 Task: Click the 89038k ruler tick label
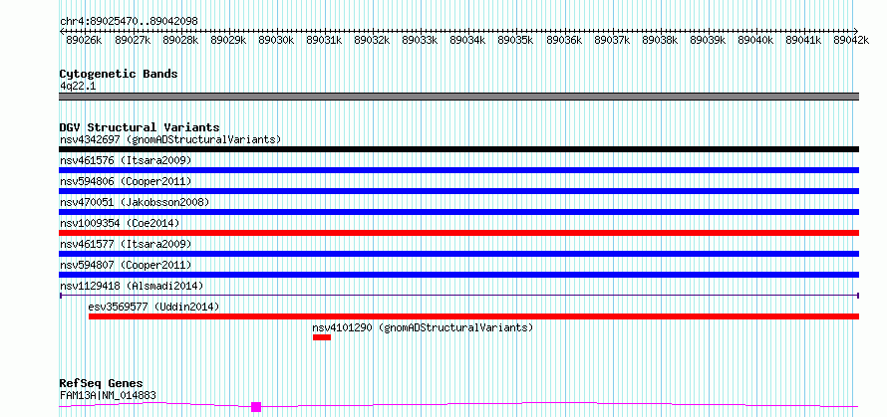pos(660,40)
